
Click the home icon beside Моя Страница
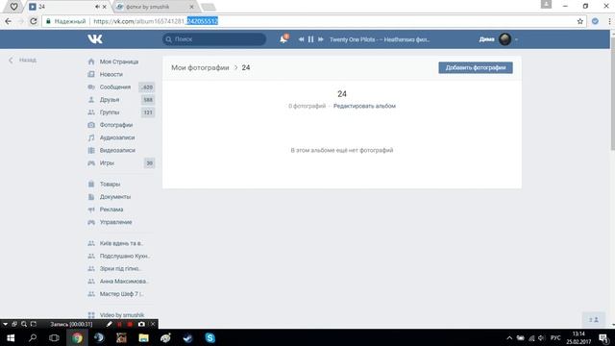coord(91,62)
